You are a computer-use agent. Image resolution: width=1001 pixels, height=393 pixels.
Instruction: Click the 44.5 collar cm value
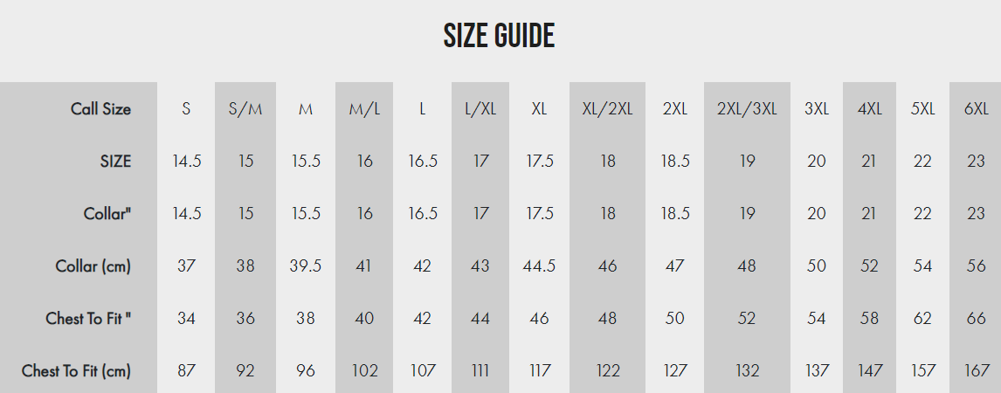539,266
